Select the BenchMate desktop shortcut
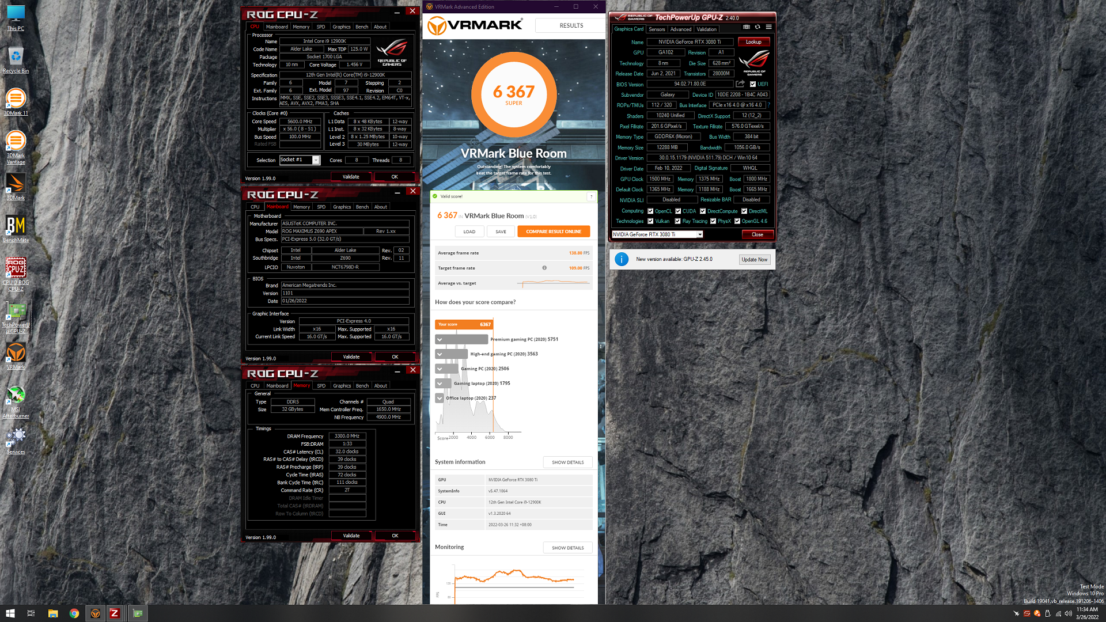This screenshot has width=1106, height=622. coord(16,229)
